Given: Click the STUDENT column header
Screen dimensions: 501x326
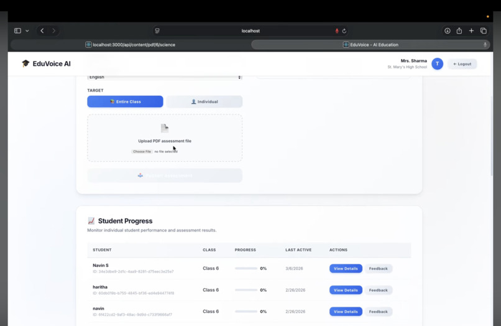Looking at the screenshot, I should click(x=102, y=250).
